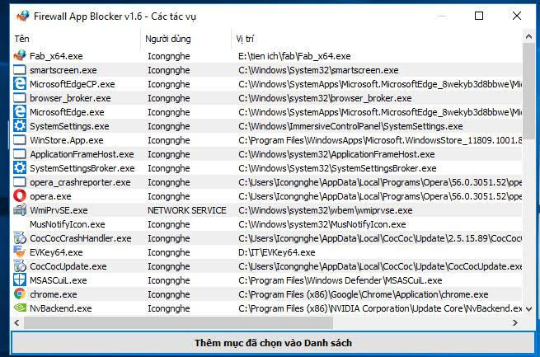This screenshot has height=357, width=540.
Task: Select the WmiPrvSE.exe name text
Action: [59, 210]
